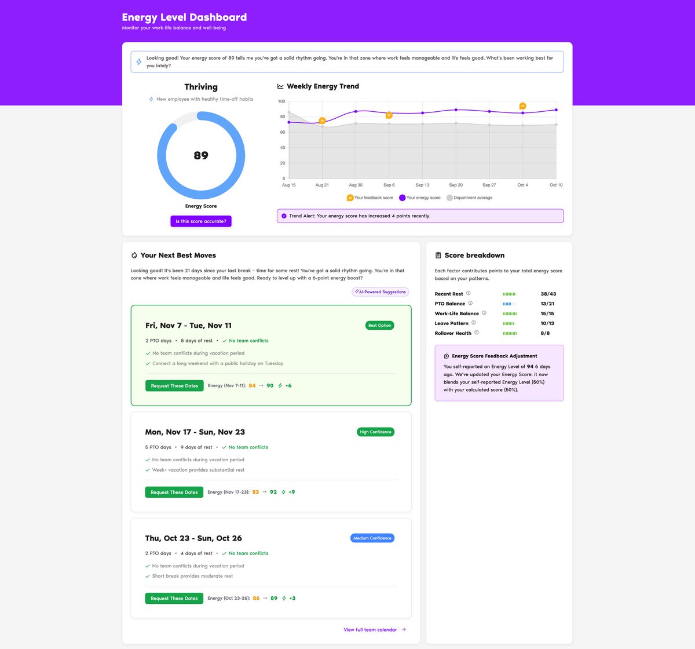
Task: Click the Energy Level Dashboard title
Action: click(184, 17)
